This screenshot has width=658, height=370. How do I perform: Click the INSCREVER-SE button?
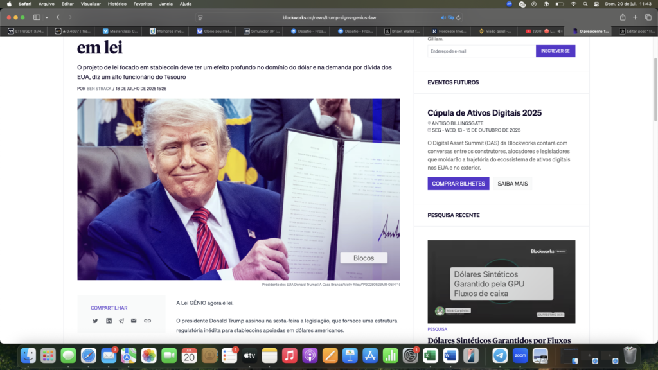[x=555, y=51]
